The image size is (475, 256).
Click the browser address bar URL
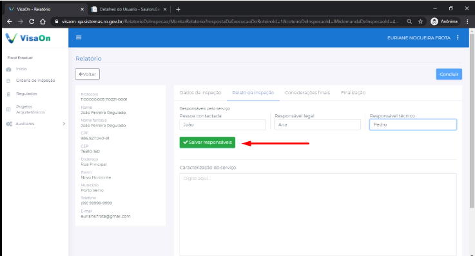(230, 21)
